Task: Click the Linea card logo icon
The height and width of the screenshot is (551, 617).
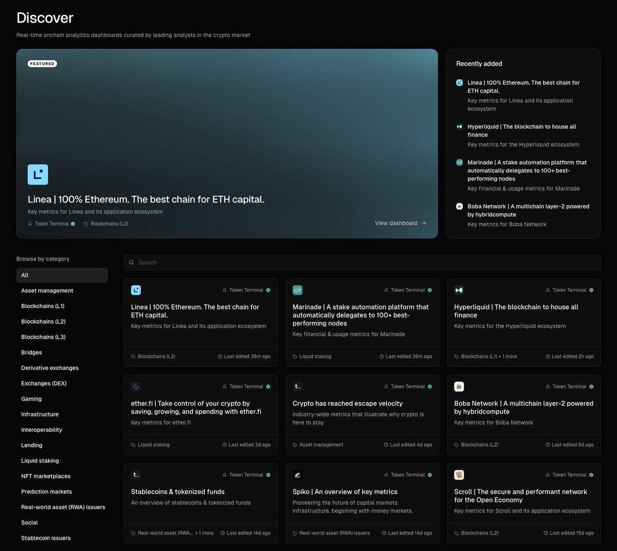Action: click(136, 290)
